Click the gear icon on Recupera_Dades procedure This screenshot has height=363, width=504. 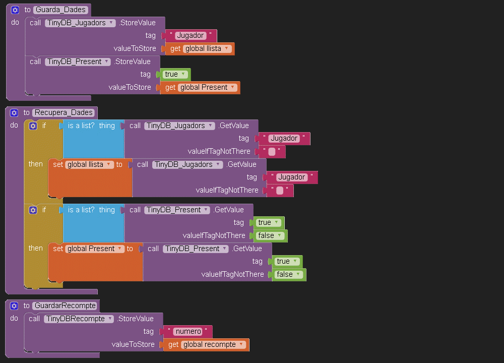pyautogui.click(x=14, y=112)
